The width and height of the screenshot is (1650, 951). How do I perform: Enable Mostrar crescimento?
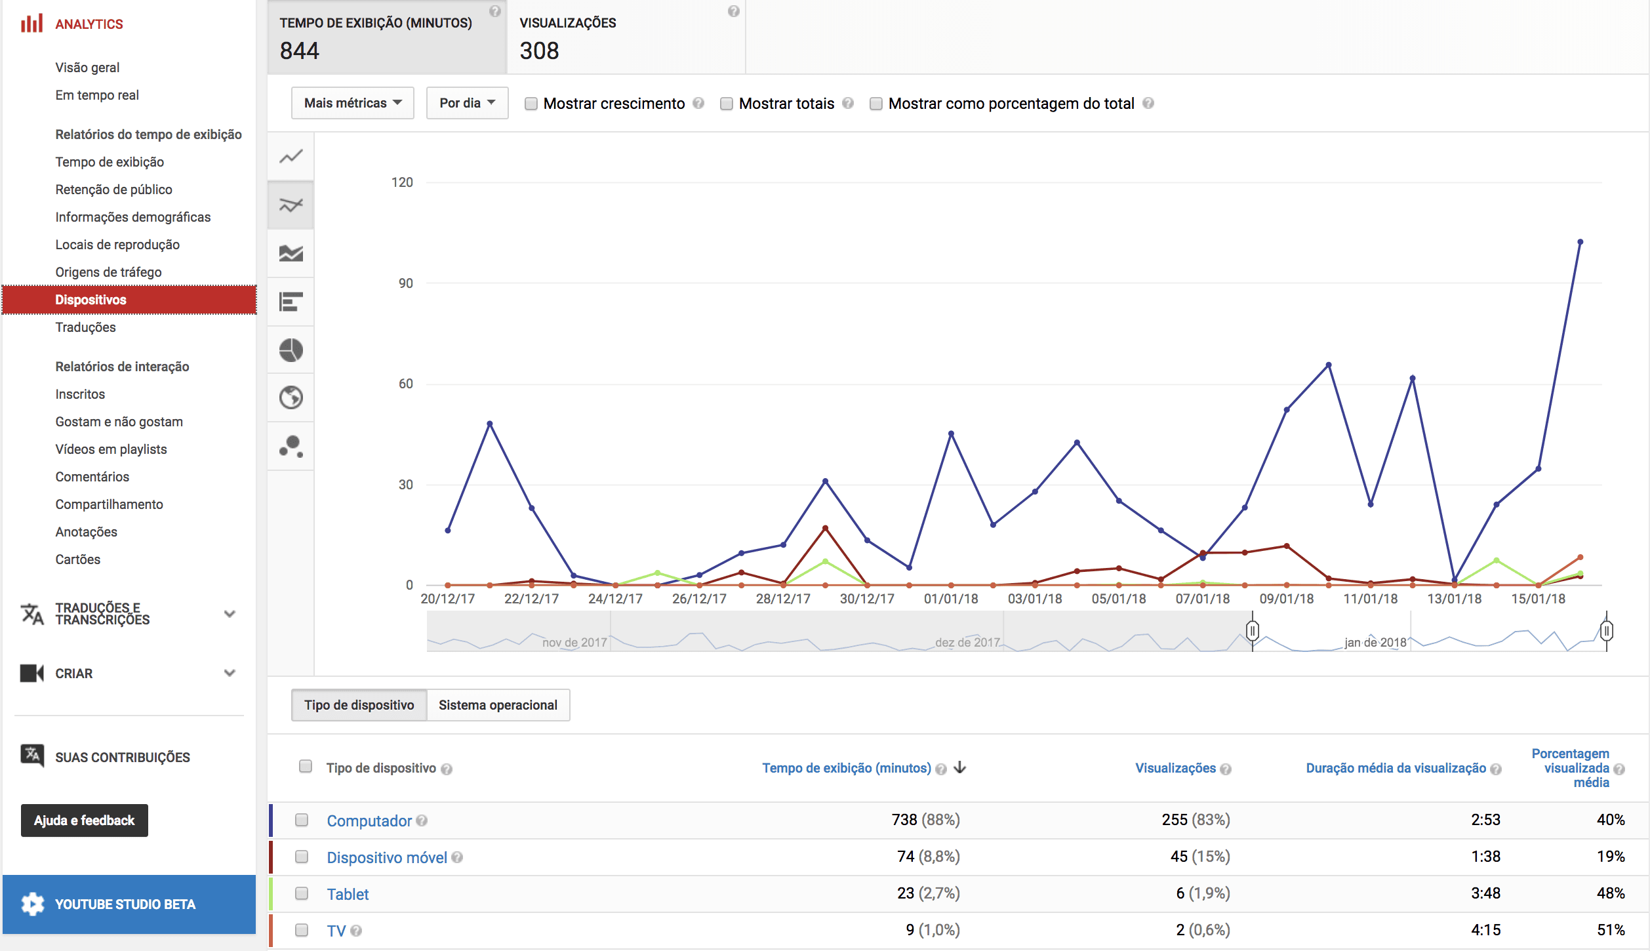(531, 104)
